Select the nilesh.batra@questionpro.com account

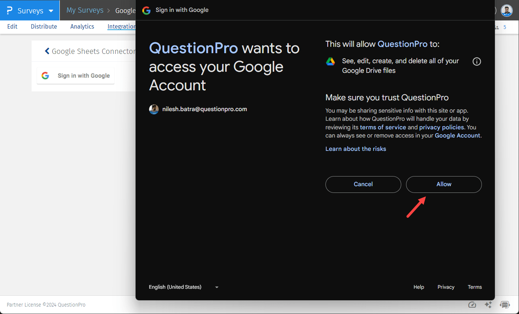(204, 109)
